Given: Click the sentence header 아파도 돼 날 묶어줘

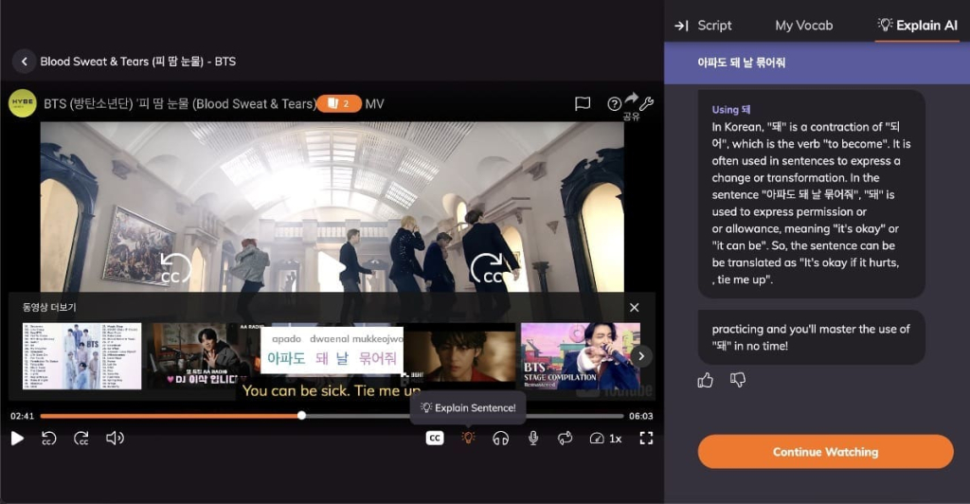Looking at the screenshot, I should click(741, 63).
